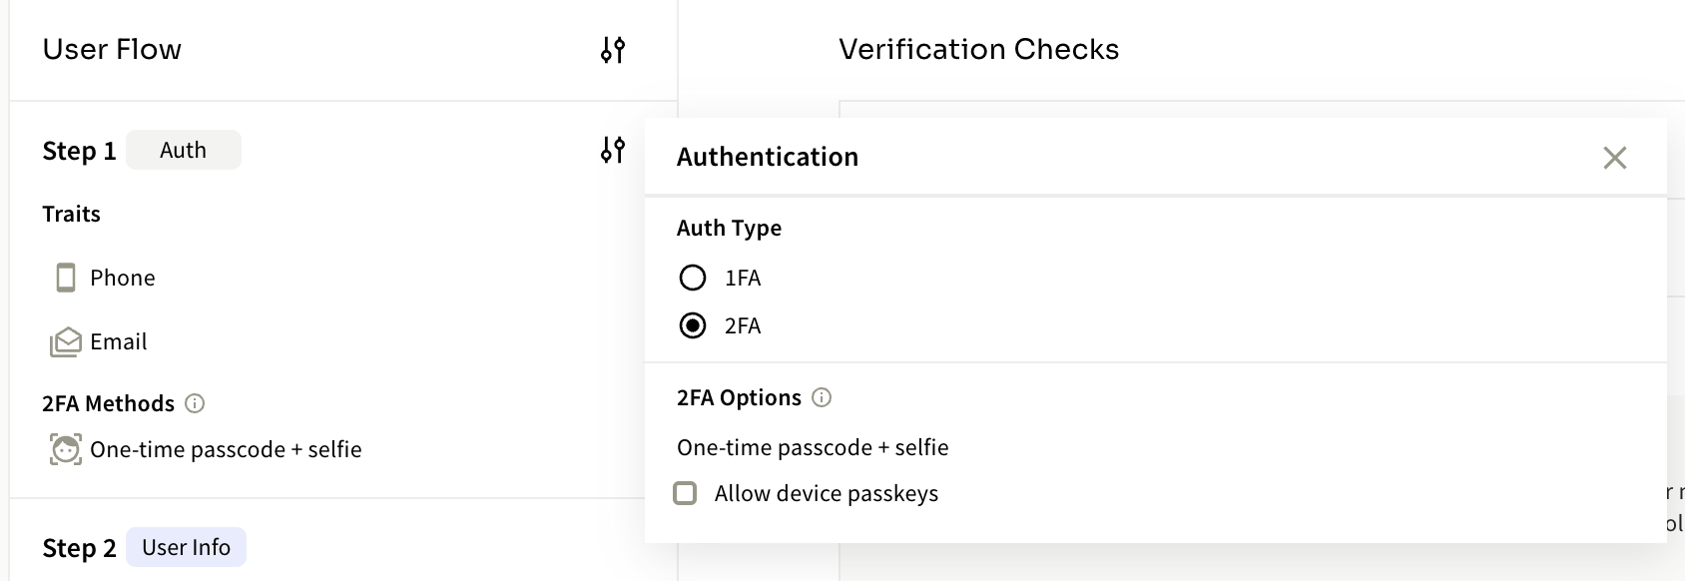Select the 1FA auth type
1685x581 pixels.
(x=693, y=278)
